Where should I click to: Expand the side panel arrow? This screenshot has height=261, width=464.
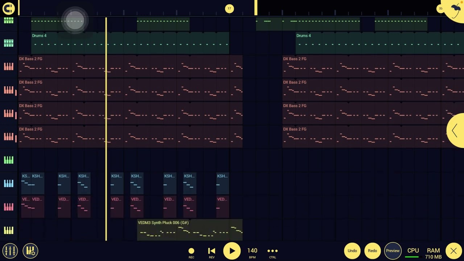coord(455,130)
